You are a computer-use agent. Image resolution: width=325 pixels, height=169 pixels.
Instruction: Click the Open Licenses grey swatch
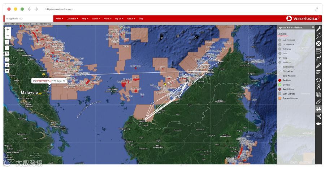coord(279,94)
